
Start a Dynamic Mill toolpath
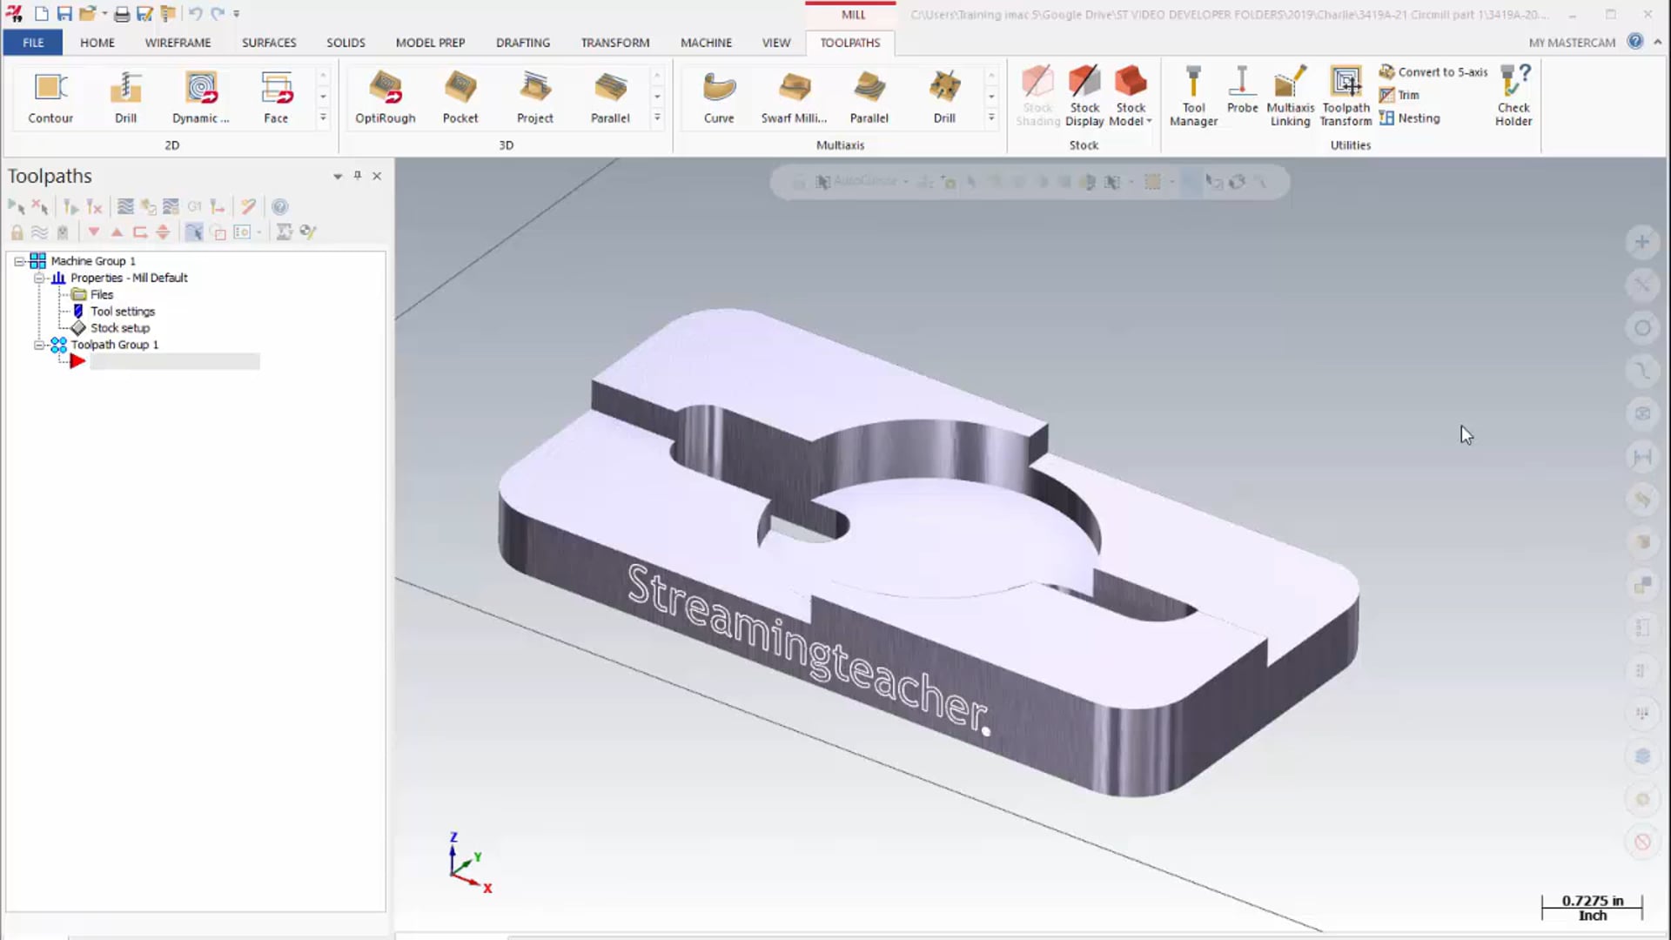pos(201,97)
